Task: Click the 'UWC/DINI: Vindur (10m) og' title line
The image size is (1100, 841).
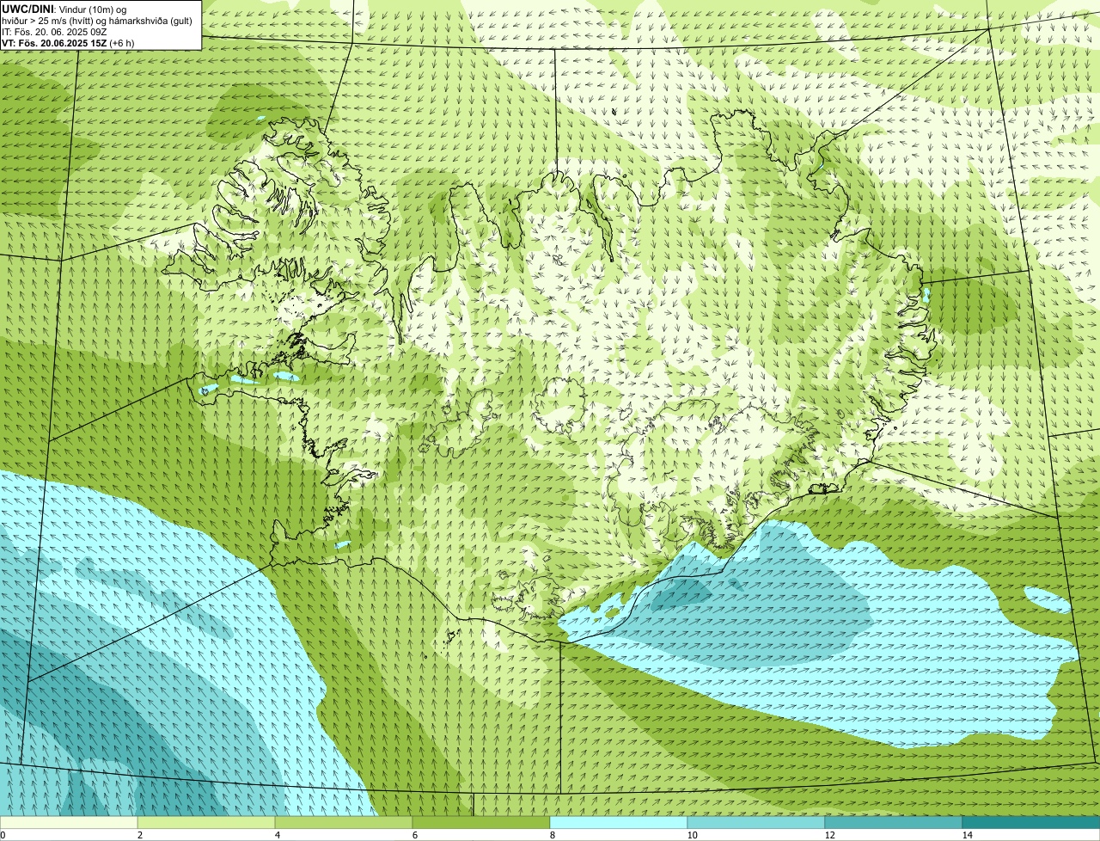Action: click(64, 9)
